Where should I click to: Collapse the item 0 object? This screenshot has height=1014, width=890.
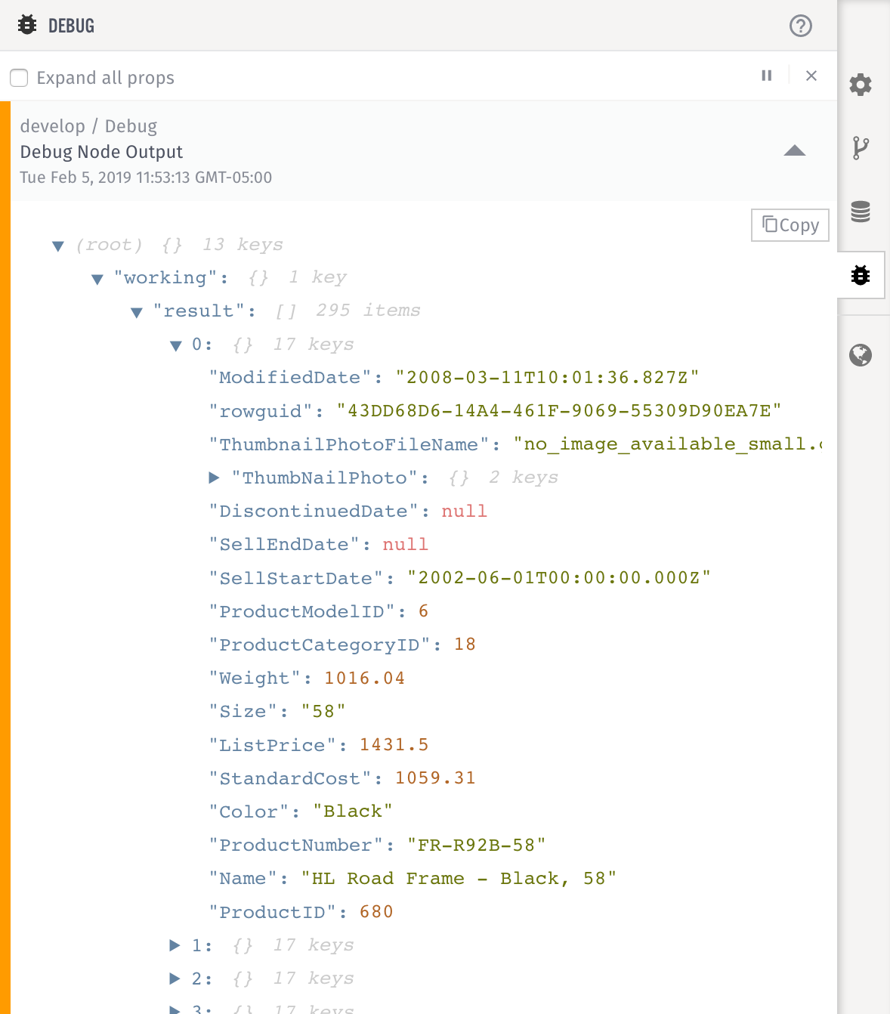176,346
